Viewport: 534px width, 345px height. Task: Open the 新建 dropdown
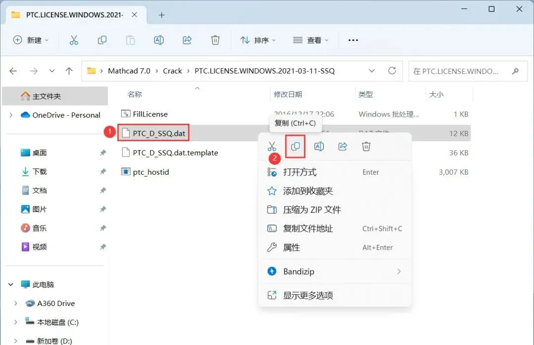point(31,40)
